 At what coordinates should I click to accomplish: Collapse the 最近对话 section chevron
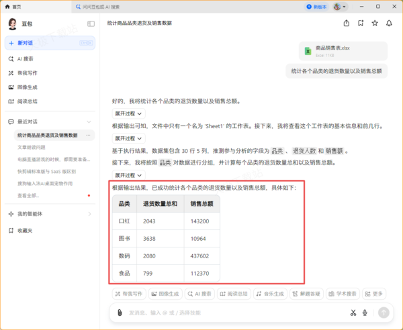point(89,121)
